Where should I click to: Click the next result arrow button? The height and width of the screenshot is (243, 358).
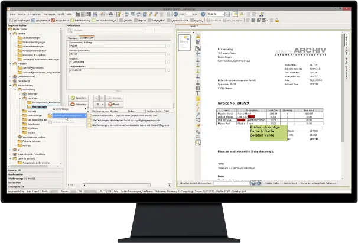coord(102,98)
